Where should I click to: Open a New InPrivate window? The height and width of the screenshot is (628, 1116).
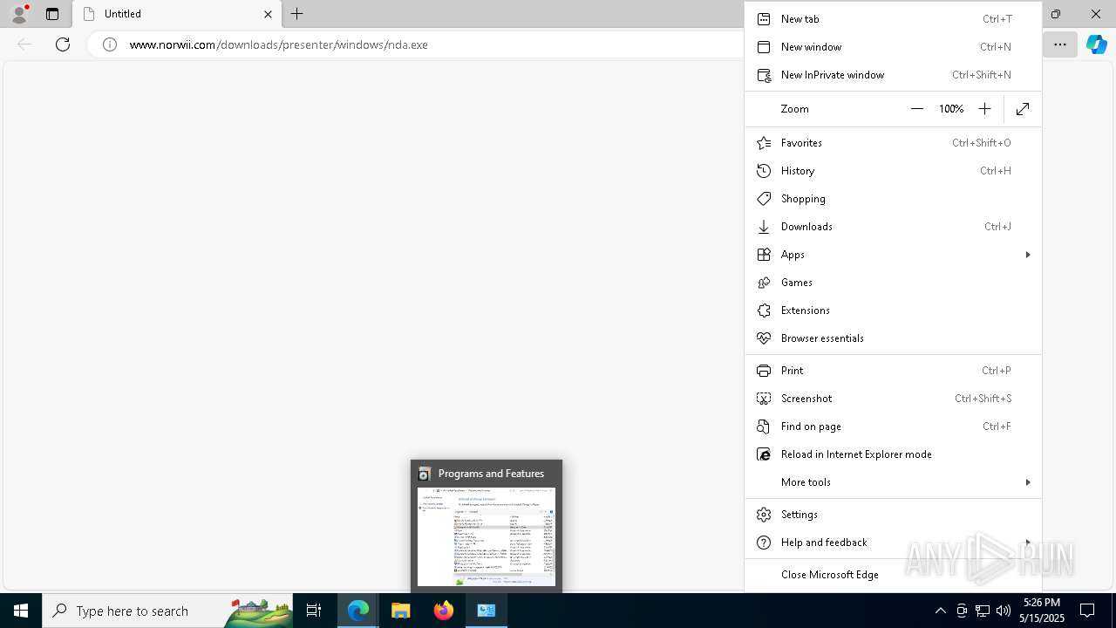[893, 75]
